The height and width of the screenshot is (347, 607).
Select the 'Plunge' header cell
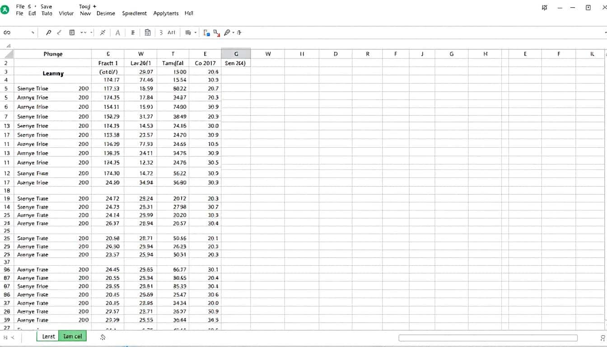pyautogui.click(x=53, y=54)
